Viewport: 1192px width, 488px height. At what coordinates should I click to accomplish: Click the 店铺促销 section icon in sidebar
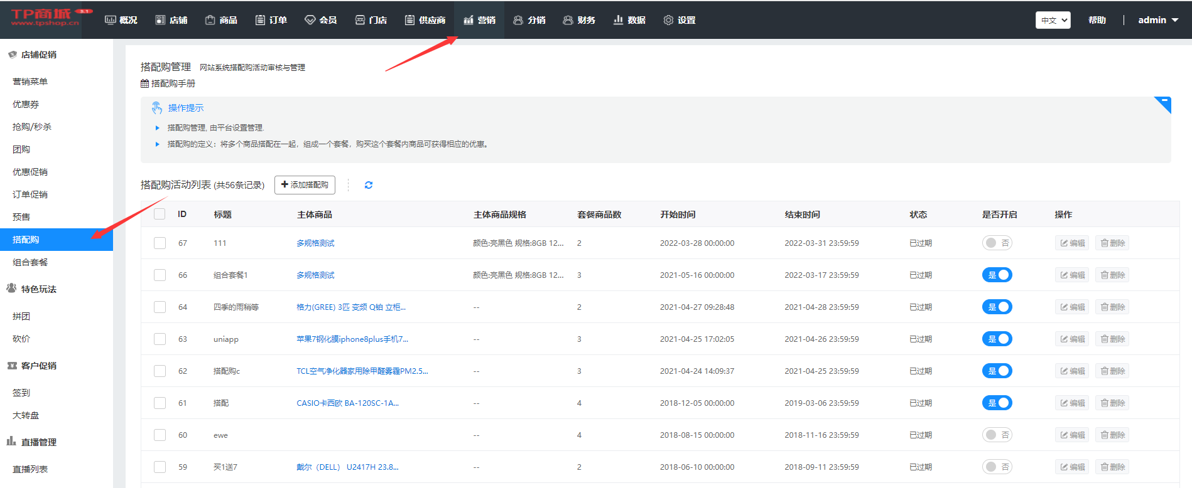tap(12, 55)
